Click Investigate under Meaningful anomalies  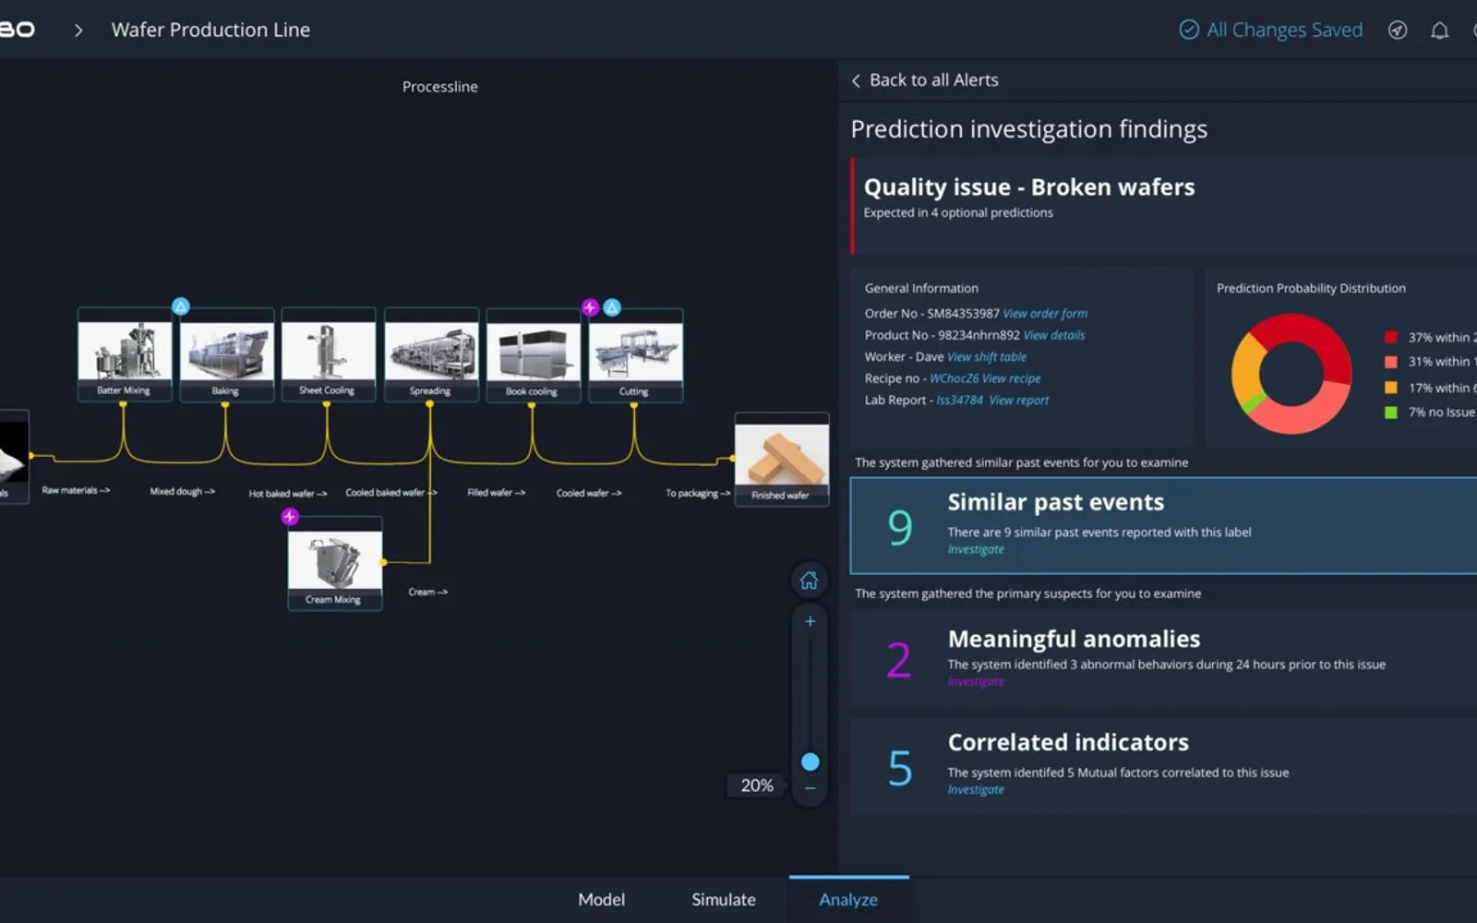[976, 682]
